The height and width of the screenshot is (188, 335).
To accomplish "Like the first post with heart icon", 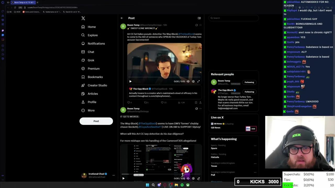I will 162,103.
